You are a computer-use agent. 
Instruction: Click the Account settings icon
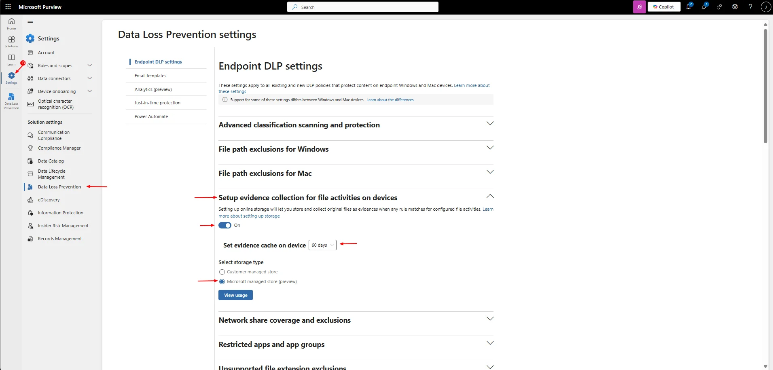pyautogui.click(x=30, y=53)
